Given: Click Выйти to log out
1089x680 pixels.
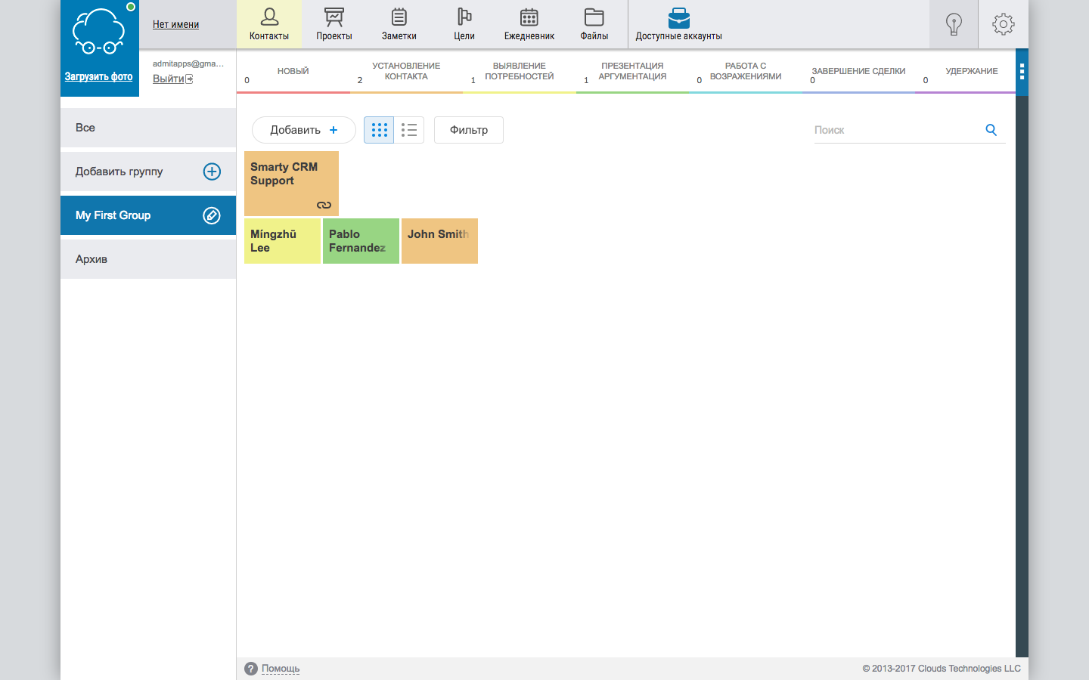Looking at the screenshot, I should (x=168, y=79).
